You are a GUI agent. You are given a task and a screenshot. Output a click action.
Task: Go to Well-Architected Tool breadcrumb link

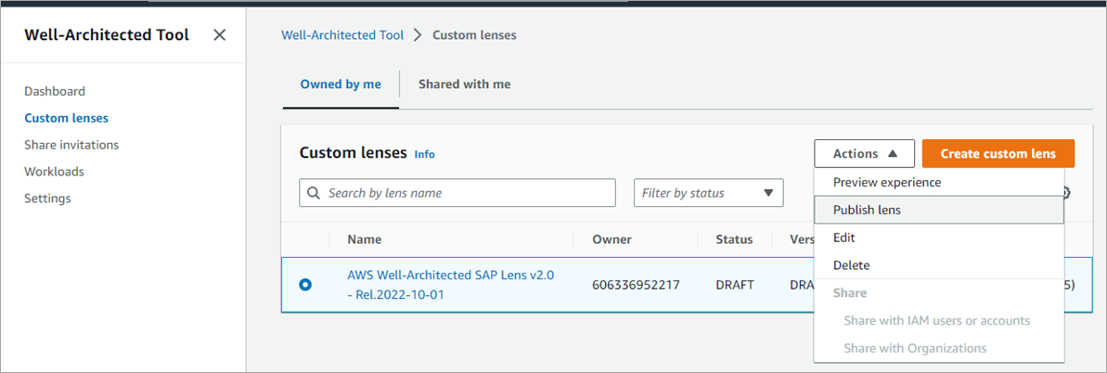[342, 35]
